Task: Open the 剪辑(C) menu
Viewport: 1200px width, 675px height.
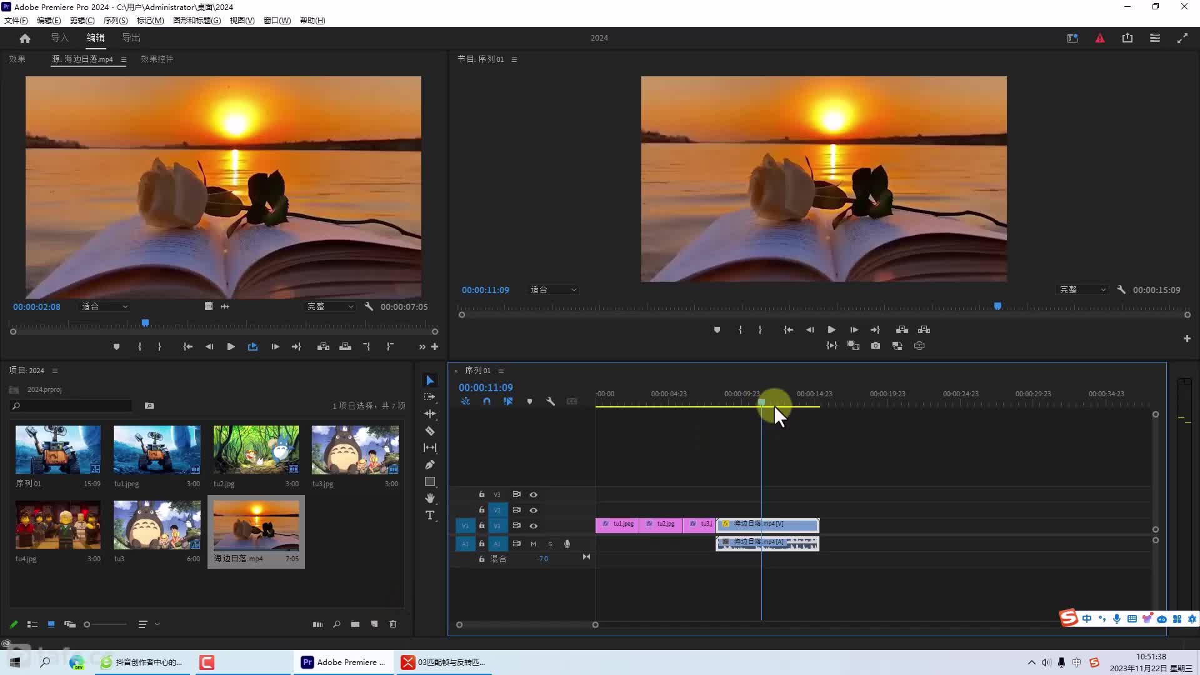Action: pyautogui.click(x=82, y=20)
